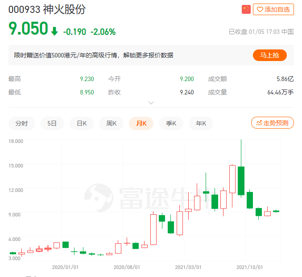Click promo text 限时赠送价值5000港元/年的高级行情
The image size is (302, 277).
click(x=66, y=55)
